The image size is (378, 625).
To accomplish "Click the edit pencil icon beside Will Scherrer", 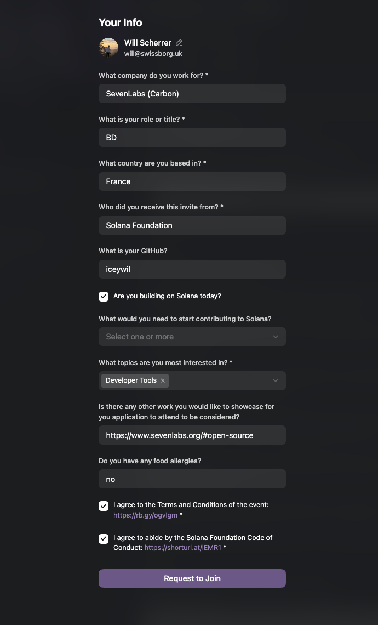I will pyautogui.click(x=179, y=43).
